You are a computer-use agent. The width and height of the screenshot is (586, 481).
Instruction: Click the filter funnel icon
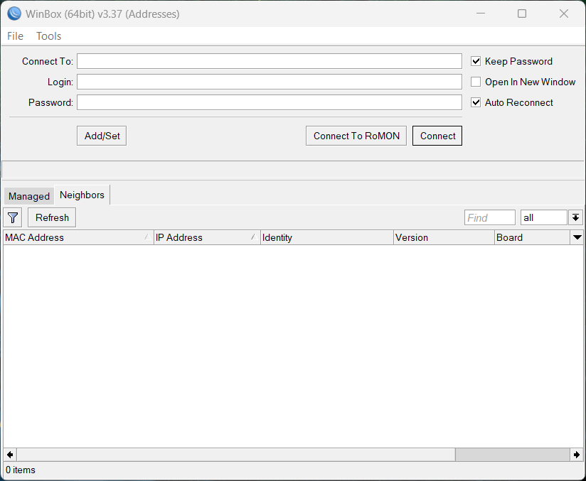[13, 217]
